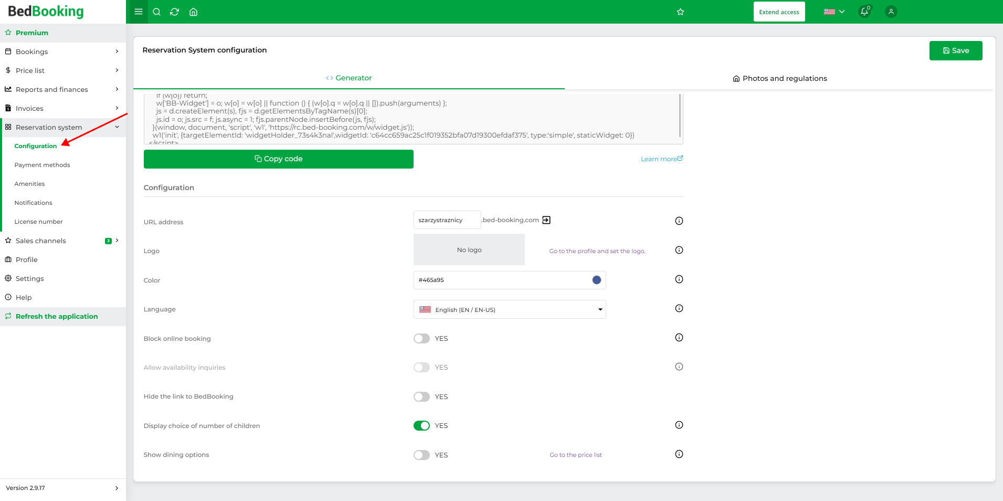
Task: Open the Language dropdown
Action: pos(510,309)
